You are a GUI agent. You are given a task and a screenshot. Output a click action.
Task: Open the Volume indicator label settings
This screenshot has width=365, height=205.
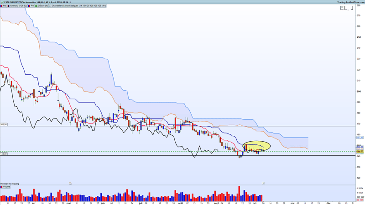click(x=6, y=187)
